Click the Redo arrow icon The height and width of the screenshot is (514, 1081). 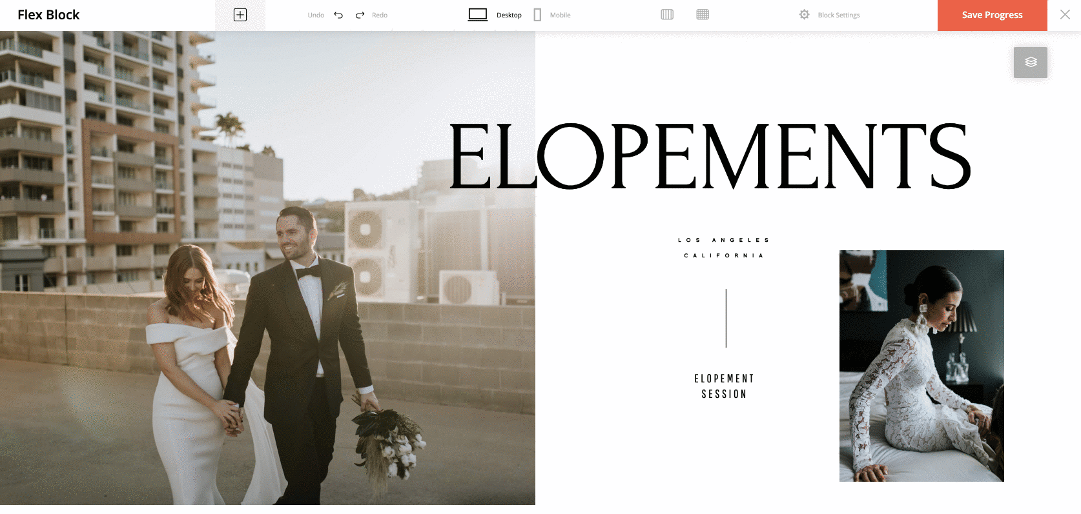[x=360, y=15]
